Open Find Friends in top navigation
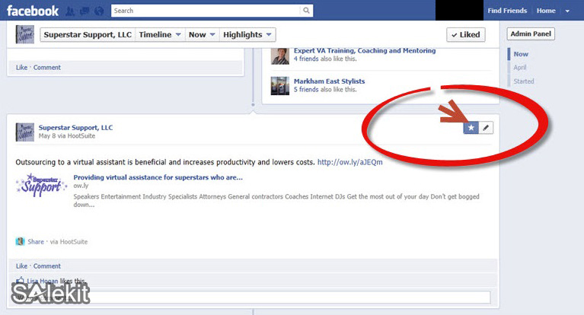 click(507, 11)
